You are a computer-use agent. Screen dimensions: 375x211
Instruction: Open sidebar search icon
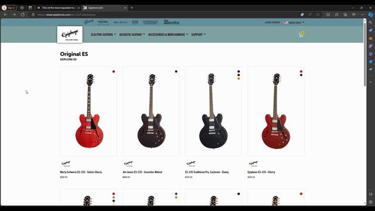click(371, 22)
